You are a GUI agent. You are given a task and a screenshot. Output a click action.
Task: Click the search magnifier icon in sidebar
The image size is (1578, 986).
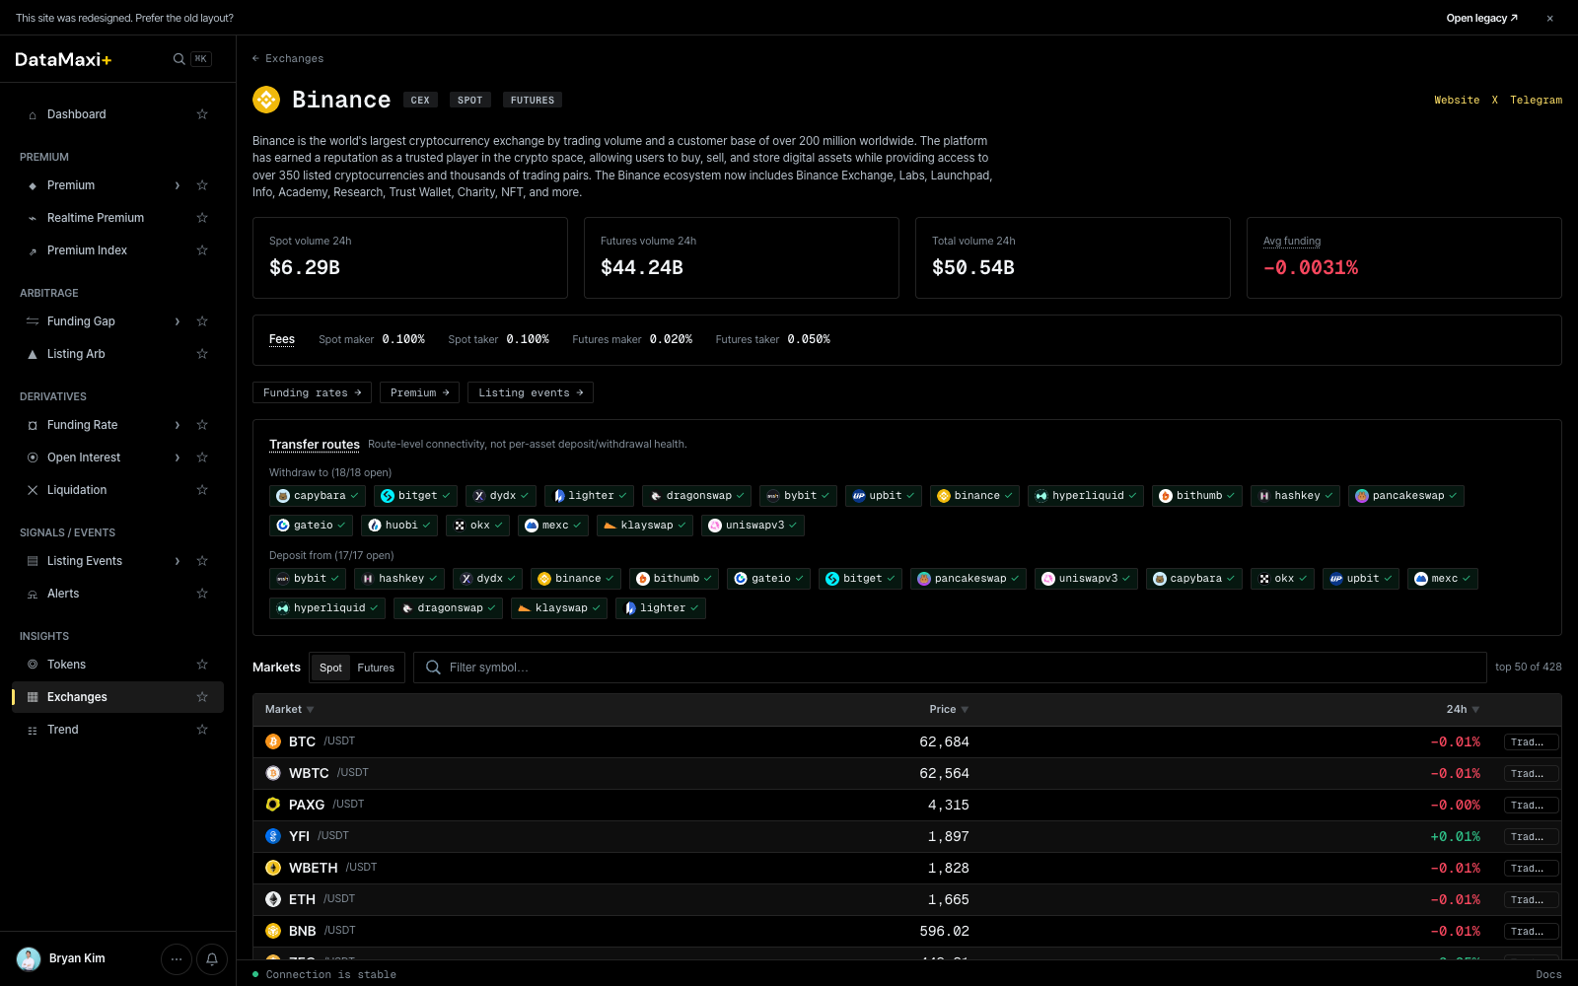click(179, 59)
